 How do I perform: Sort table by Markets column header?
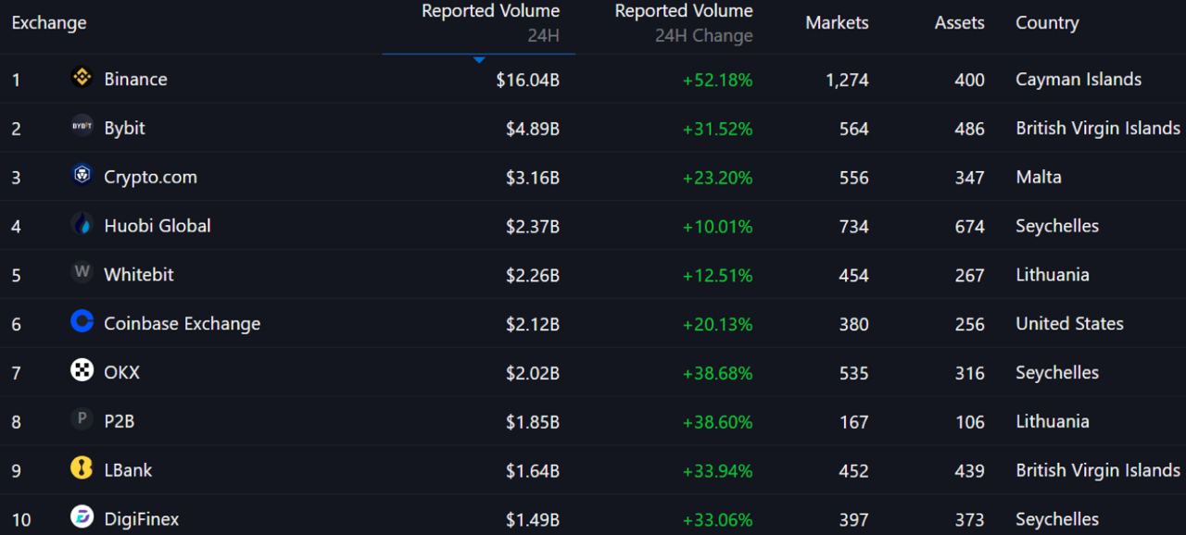click(x=837, y=23)
